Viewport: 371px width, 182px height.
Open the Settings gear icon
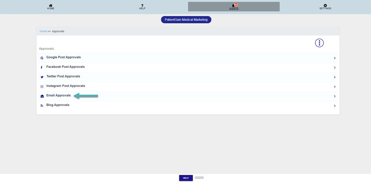[x=325, y=6]
